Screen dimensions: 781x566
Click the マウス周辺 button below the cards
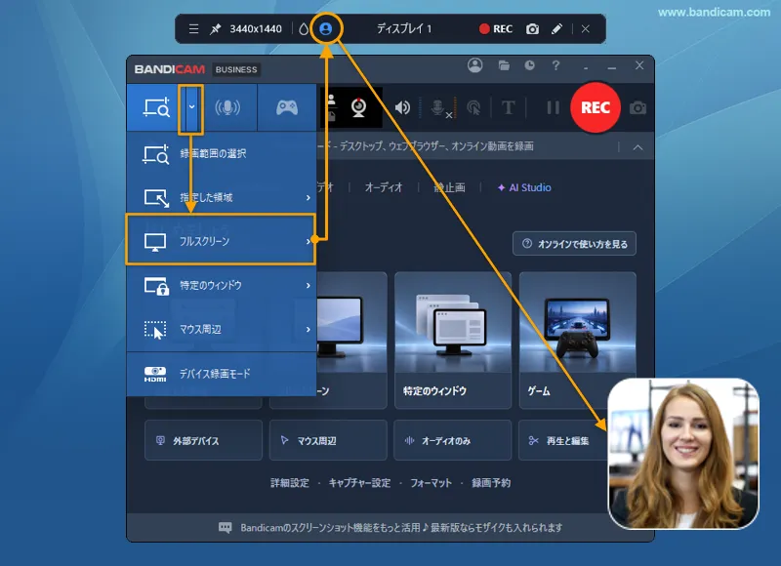click(x=328, y=440)
